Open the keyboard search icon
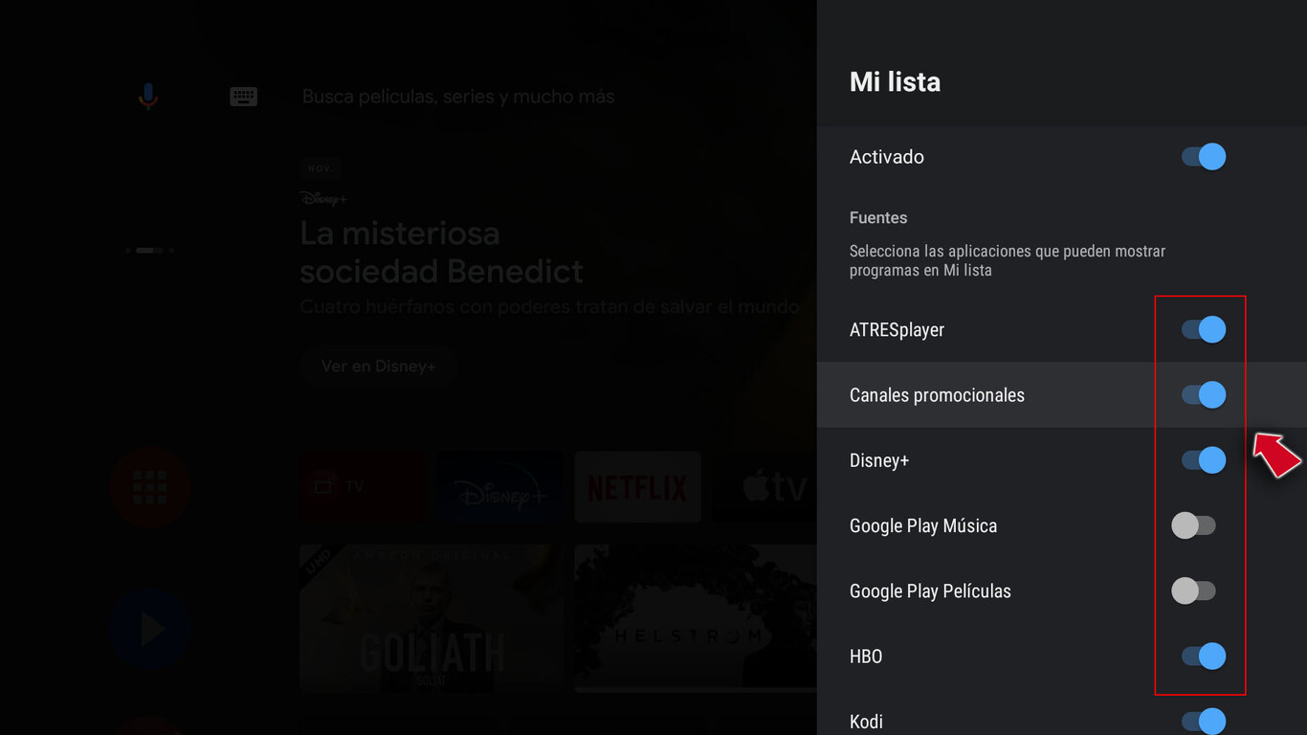1307x735 pixels. coord(244,97)
